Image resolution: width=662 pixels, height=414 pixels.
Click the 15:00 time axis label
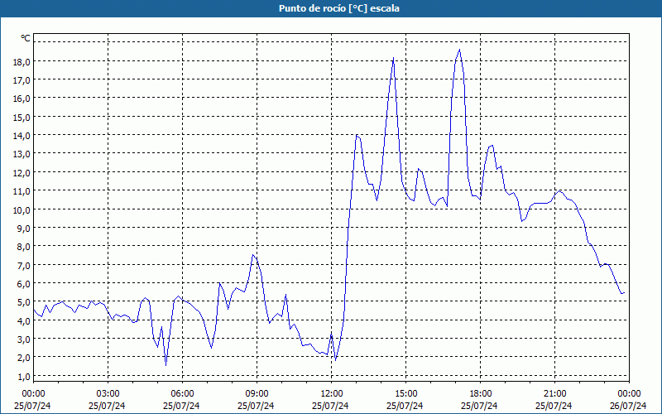(x=405, y=394)
